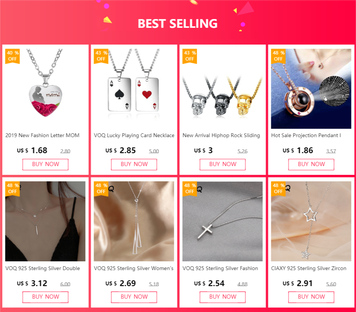Click BUY NOW under the 2.54 cross necklace

[222, 297]
